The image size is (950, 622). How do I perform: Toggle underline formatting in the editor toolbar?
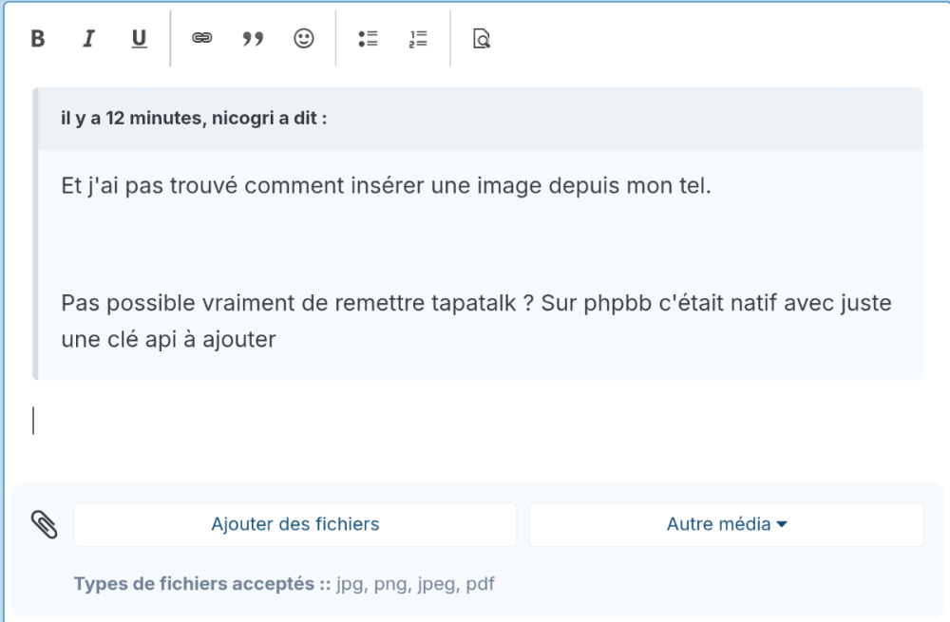(x=139, y=39)
